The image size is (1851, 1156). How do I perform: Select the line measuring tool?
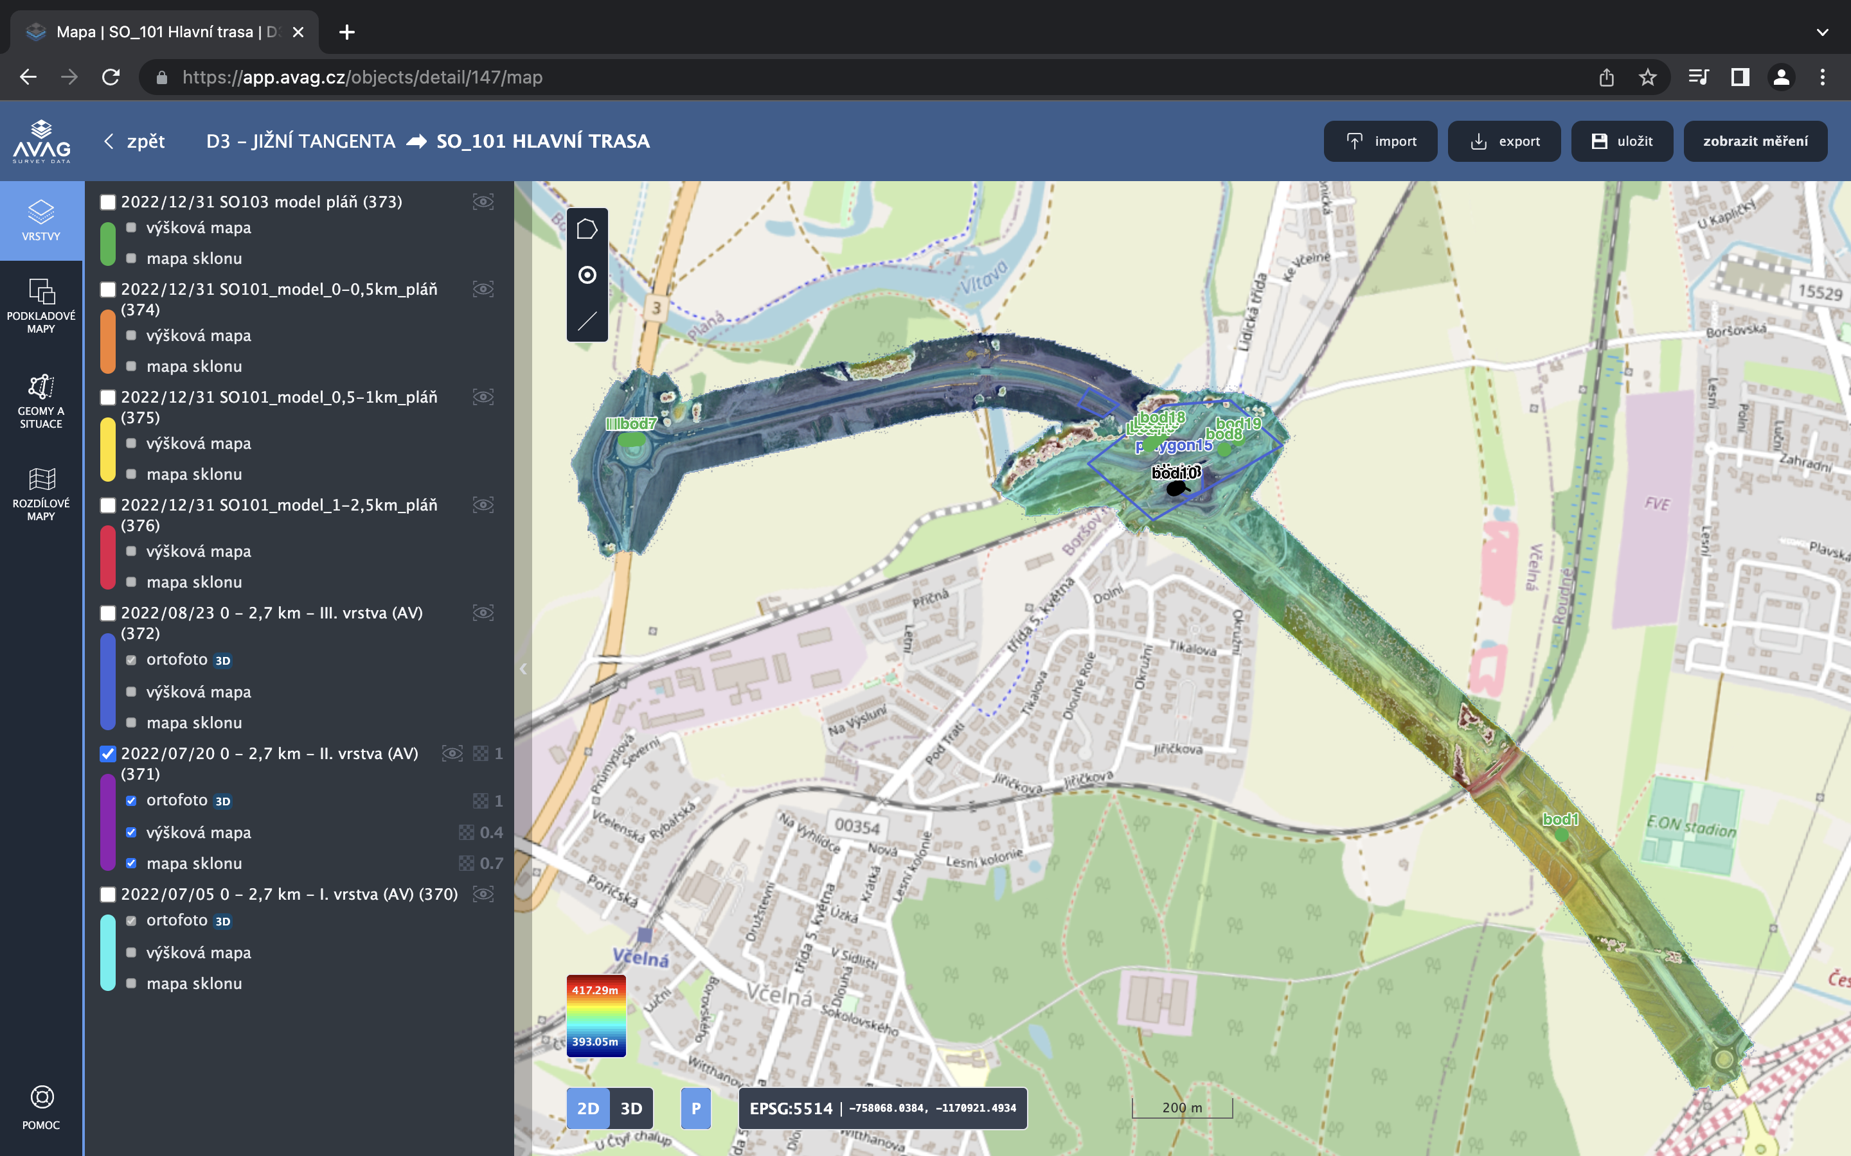pyautogui.click(x=587, y=321)
